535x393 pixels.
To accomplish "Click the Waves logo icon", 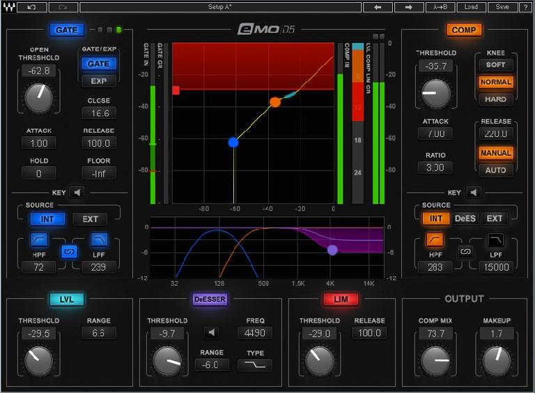I will (8, 7).
